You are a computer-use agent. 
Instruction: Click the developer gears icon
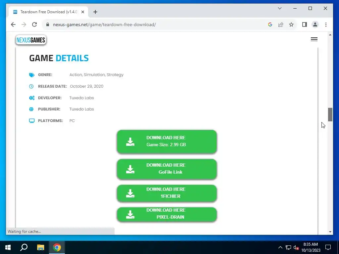pyautogui.click(x=31, y=98)
